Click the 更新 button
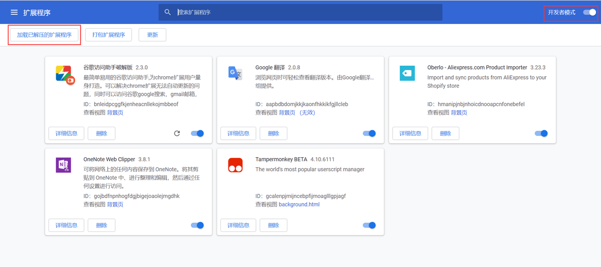 point(152,35)
